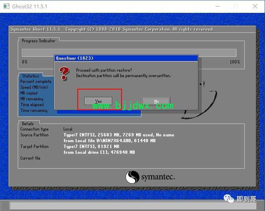Viewport: 265px width, 211px height.
Task: Click target 'Type:7 [NTFS], 81921 MB' line
Action: coord(91,146)
